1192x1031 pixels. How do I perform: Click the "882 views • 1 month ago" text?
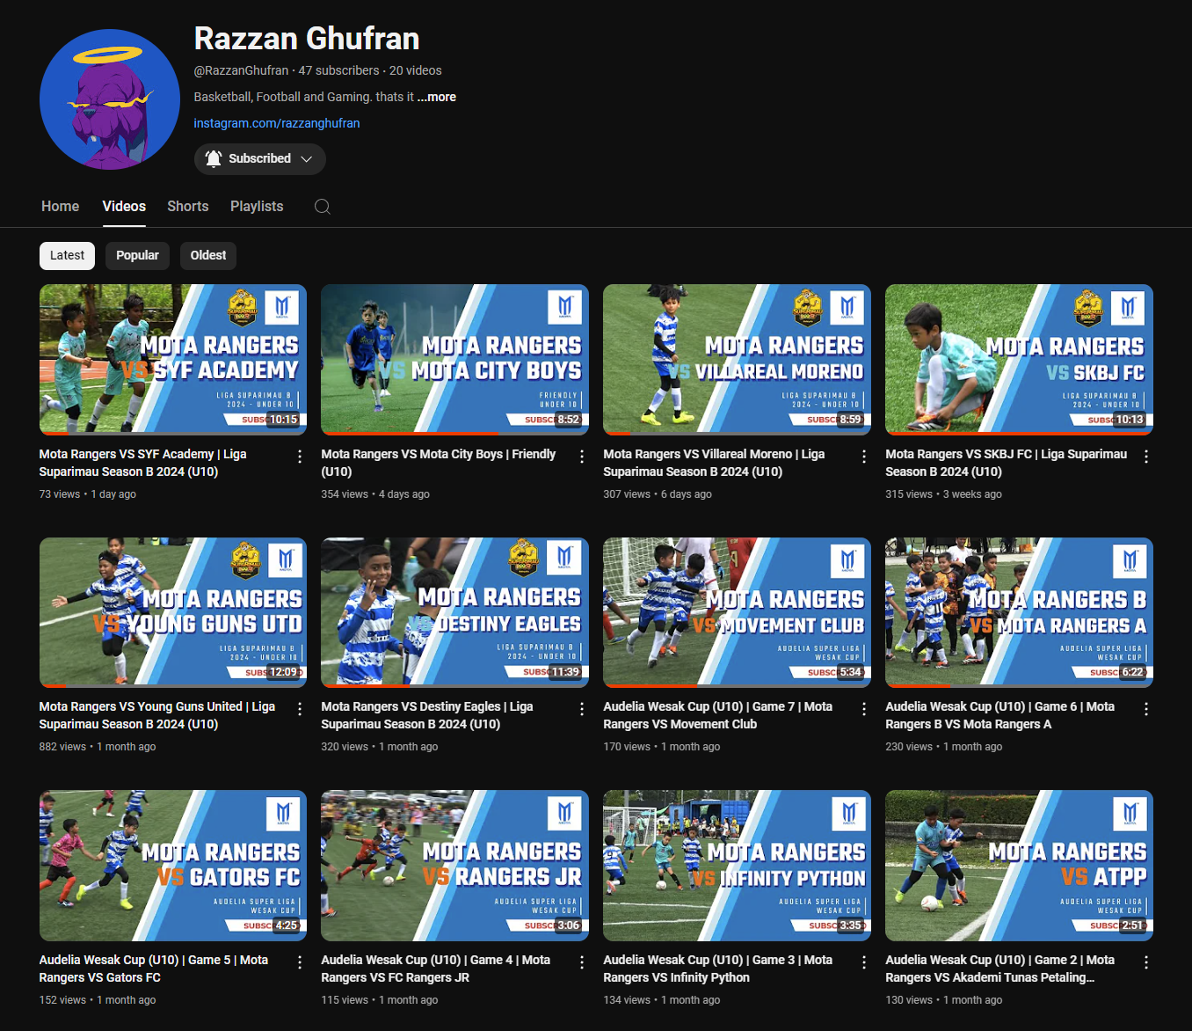(98, 747)
